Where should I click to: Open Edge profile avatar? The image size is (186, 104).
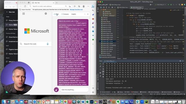84,6
